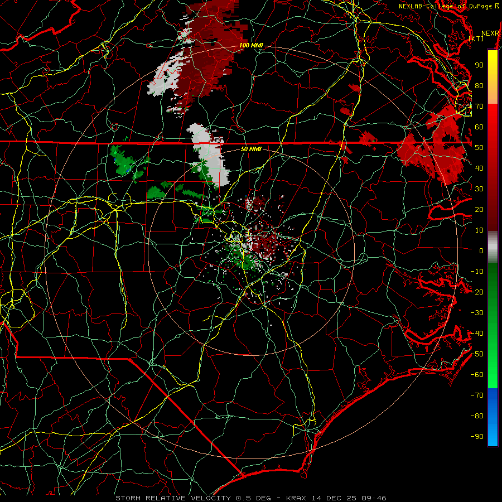Click the 80 value on velocity scale
Image resolution: width=502 pixels, height=502 pixels.
(479, 85)
